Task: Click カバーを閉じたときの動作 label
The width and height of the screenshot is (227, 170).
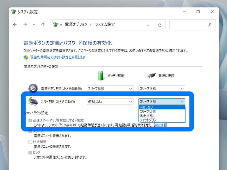Action: click(x=58, y=102)
